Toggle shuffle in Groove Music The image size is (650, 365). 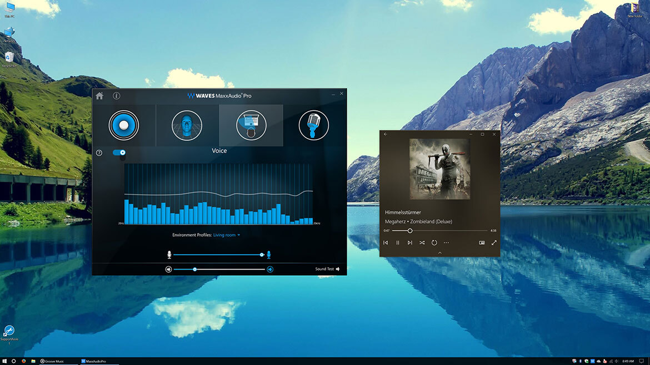pyautogui.click(x=422, y=243)
